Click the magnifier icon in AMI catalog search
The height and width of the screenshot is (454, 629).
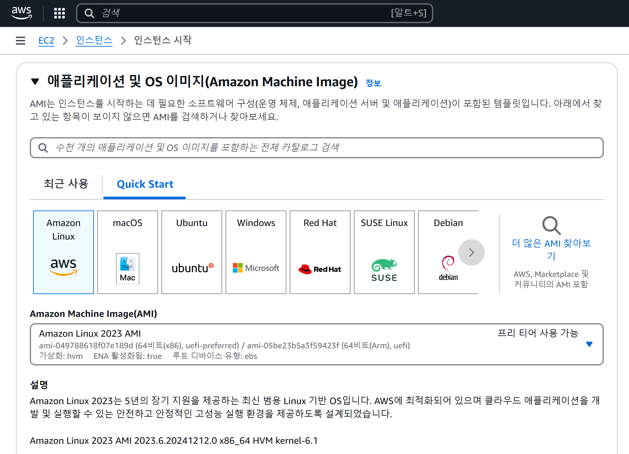point(43,148)
